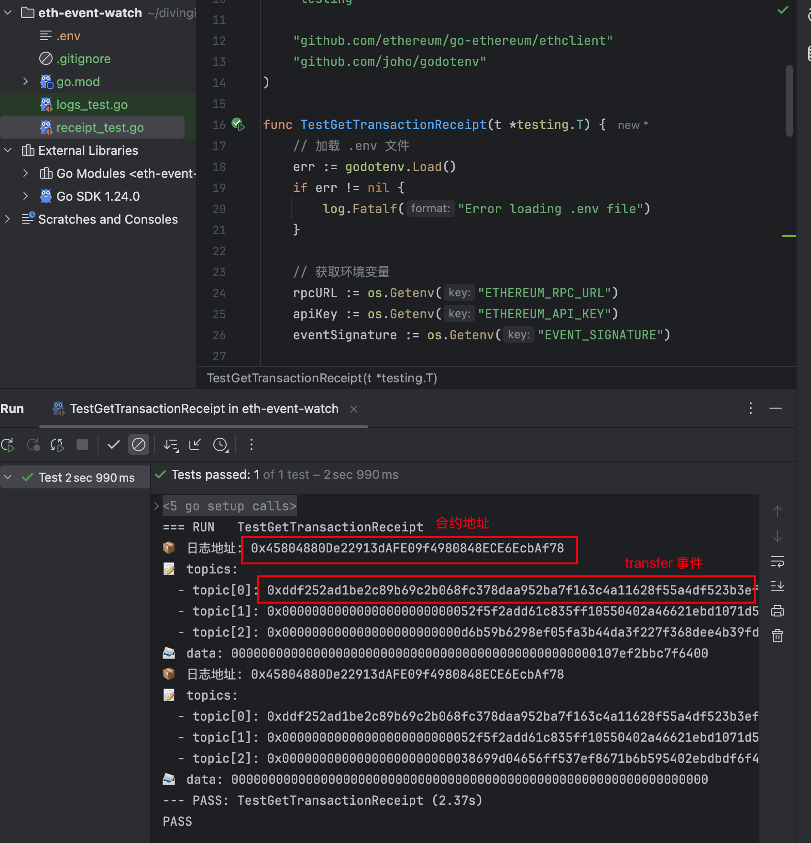Click the Run panel title
The width and height of the screenshot is (811, 843).
point(12,409)
